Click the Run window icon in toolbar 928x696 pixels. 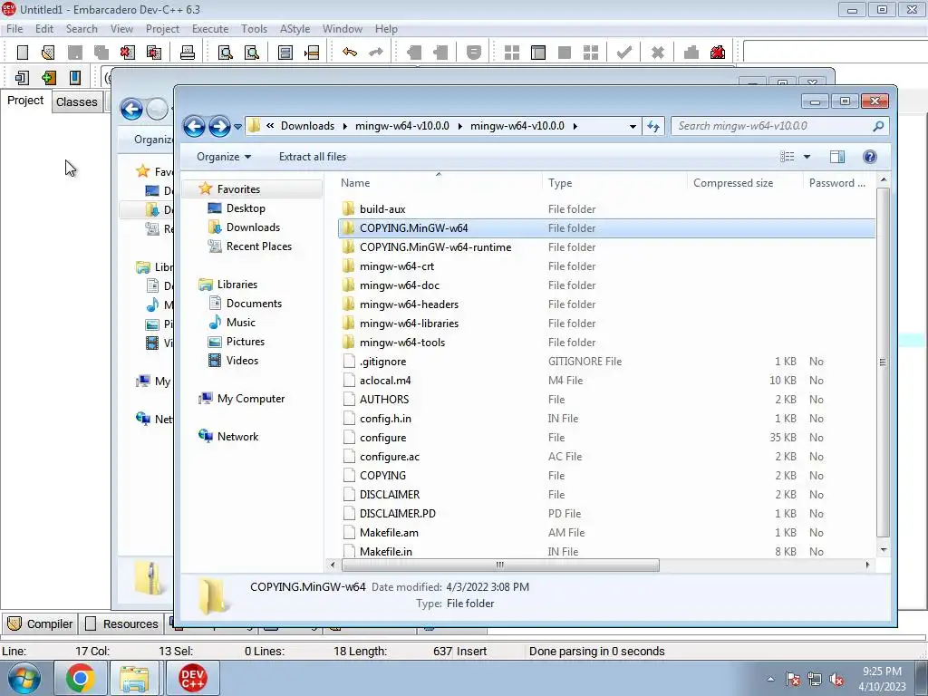point(538,53)
